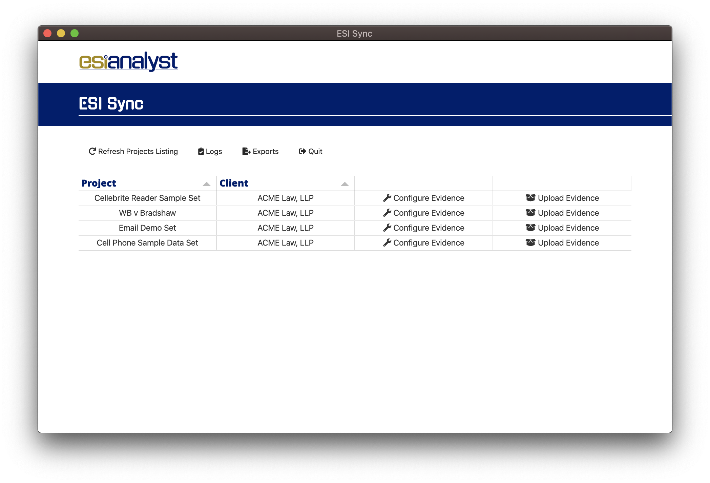Image resolution: width=710 pixels, height=483 pixels.
Task: Click upload box icon in Email Demo Set row
Action: point(530,228)
